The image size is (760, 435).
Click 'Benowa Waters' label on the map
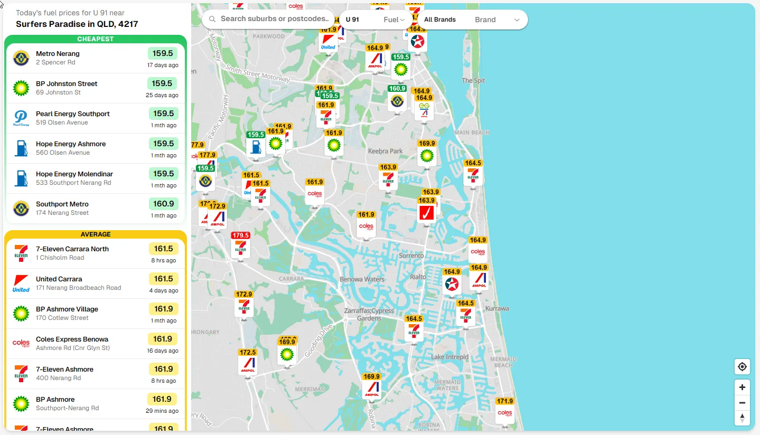click(362, 279)
